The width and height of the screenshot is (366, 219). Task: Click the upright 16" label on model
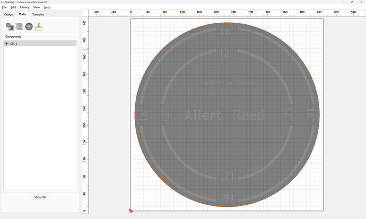227,31
